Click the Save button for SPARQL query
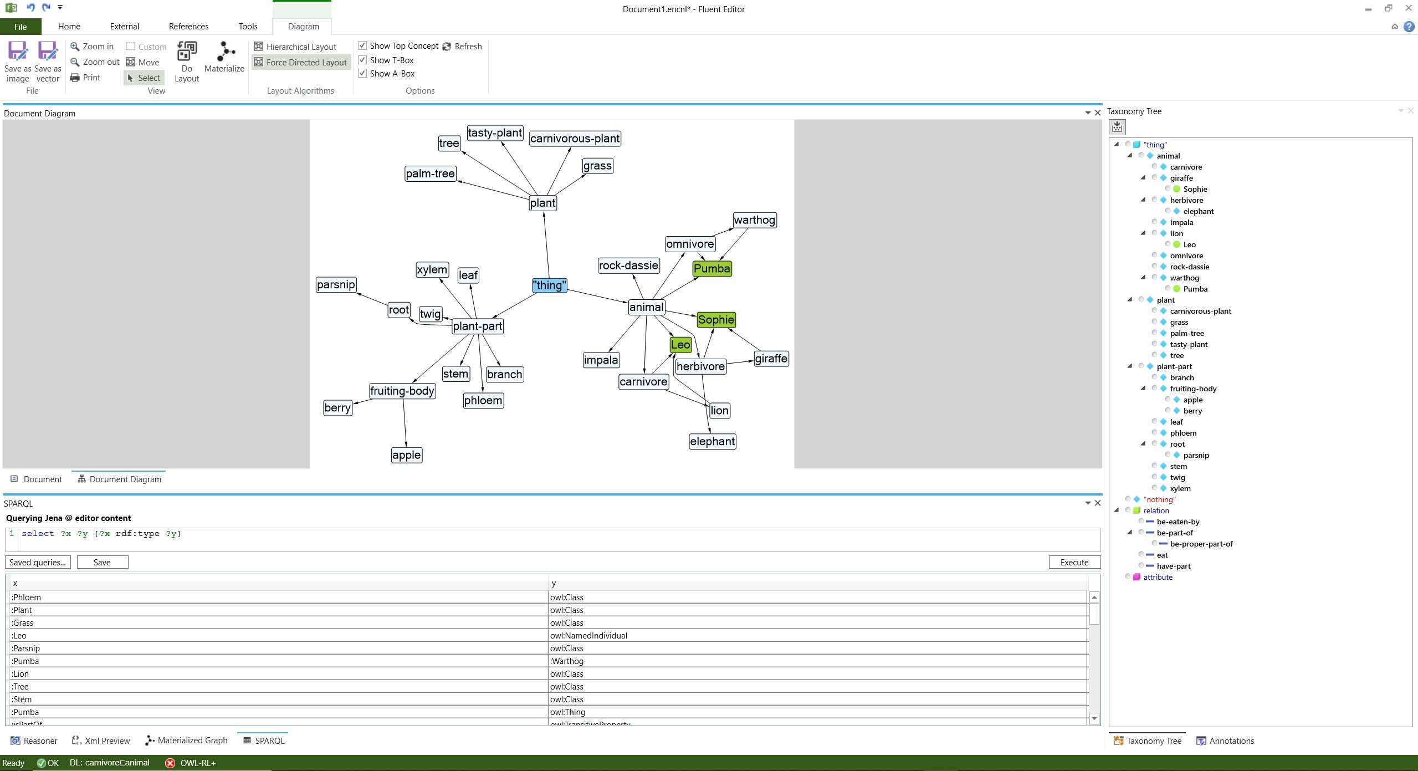Screen dimensions: 1418x771 click(x=101, y=562)
